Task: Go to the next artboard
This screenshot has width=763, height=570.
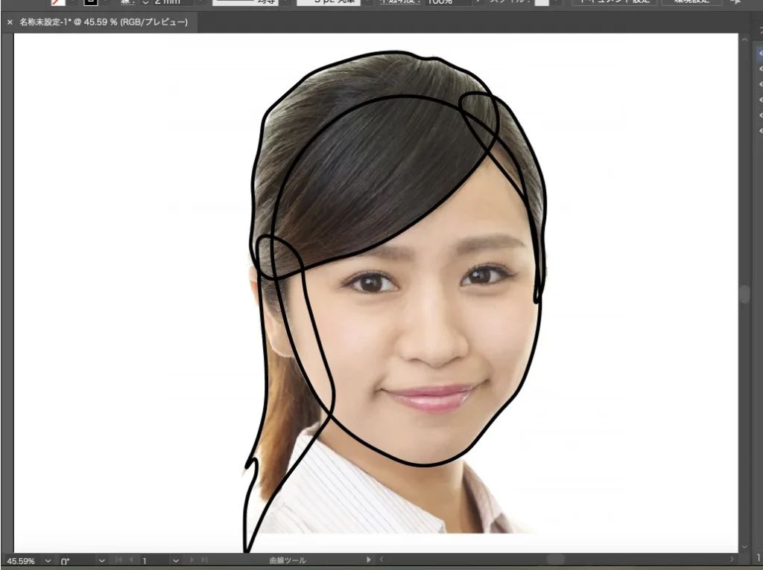Action: [x=191, y=560]
